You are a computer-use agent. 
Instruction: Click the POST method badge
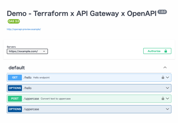pos(15,99)
